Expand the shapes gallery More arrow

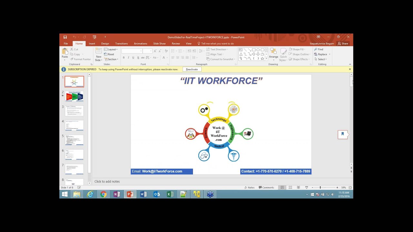point(266,59)
